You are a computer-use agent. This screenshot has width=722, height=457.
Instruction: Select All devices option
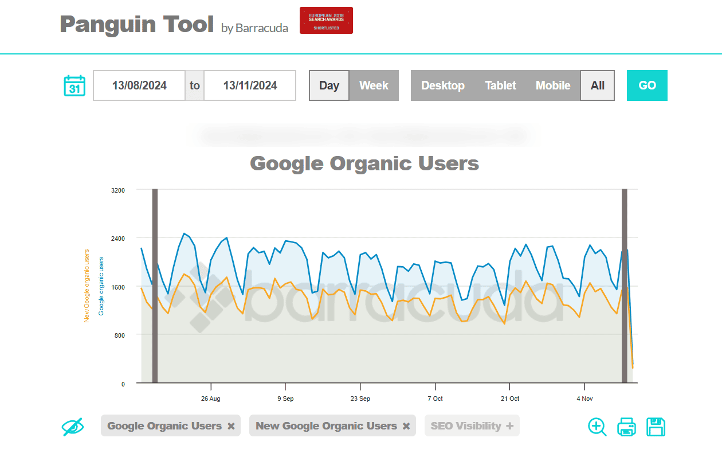point(597,85)
